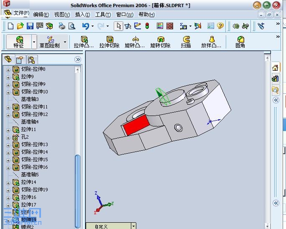Expand the 拉伸14 feature node
Viewport: 286px width, 229px height.
[x=8, y=183]
